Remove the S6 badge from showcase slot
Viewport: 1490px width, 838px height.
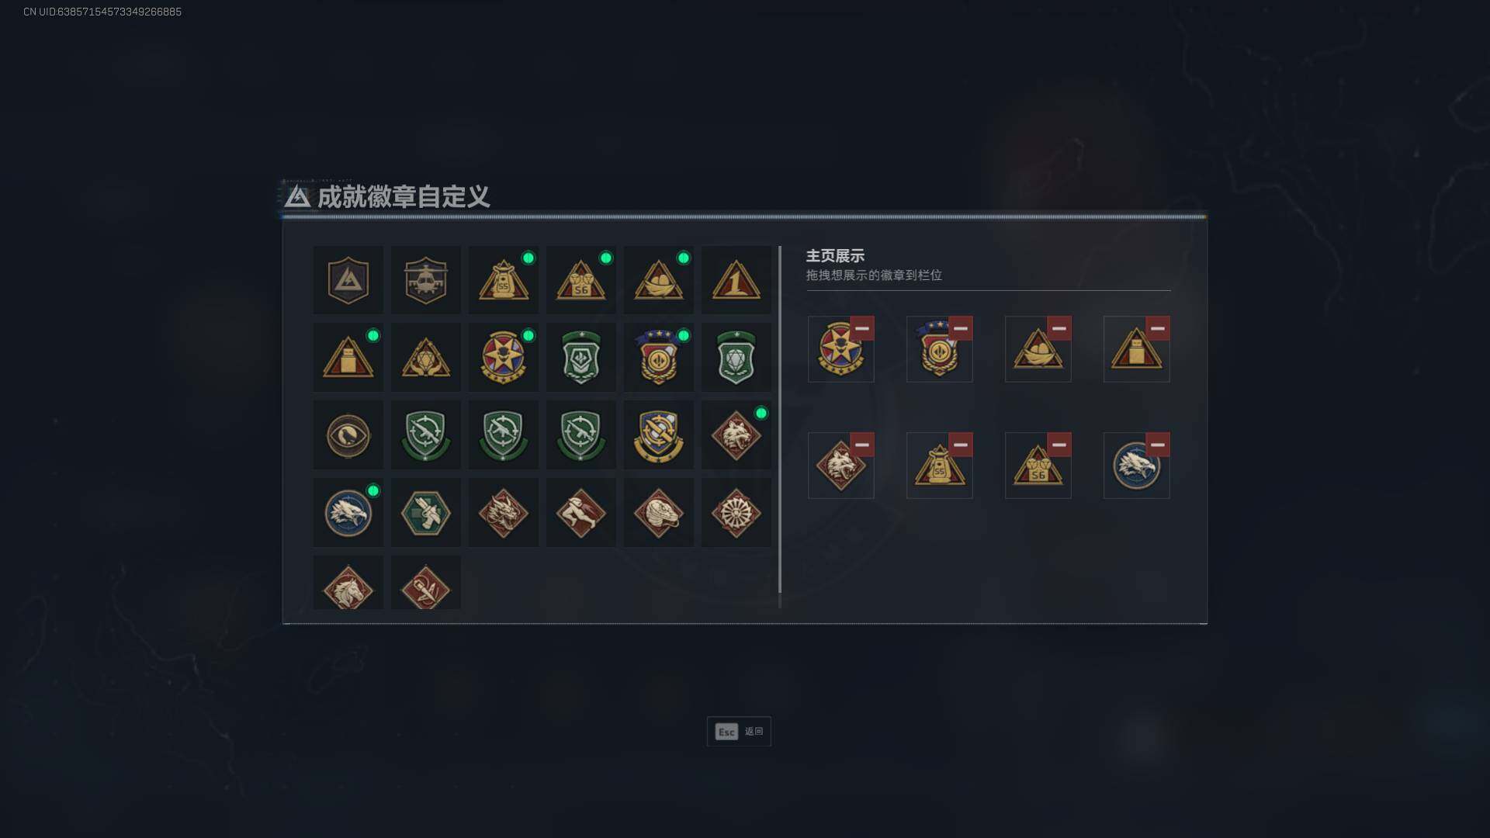click(x=1059, y=445)
